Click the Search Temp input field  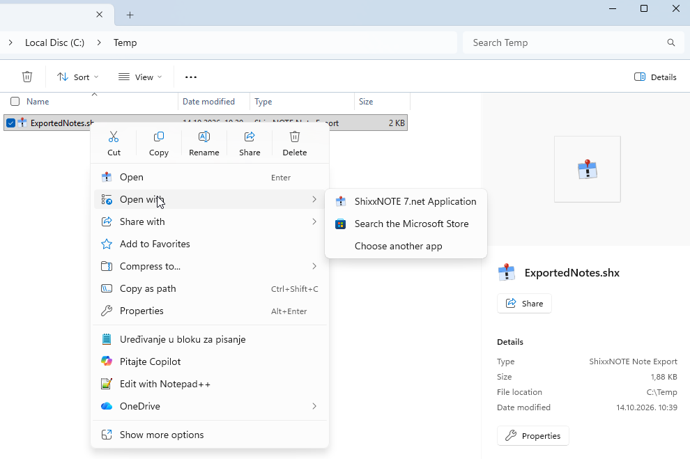tap(574, 42)
